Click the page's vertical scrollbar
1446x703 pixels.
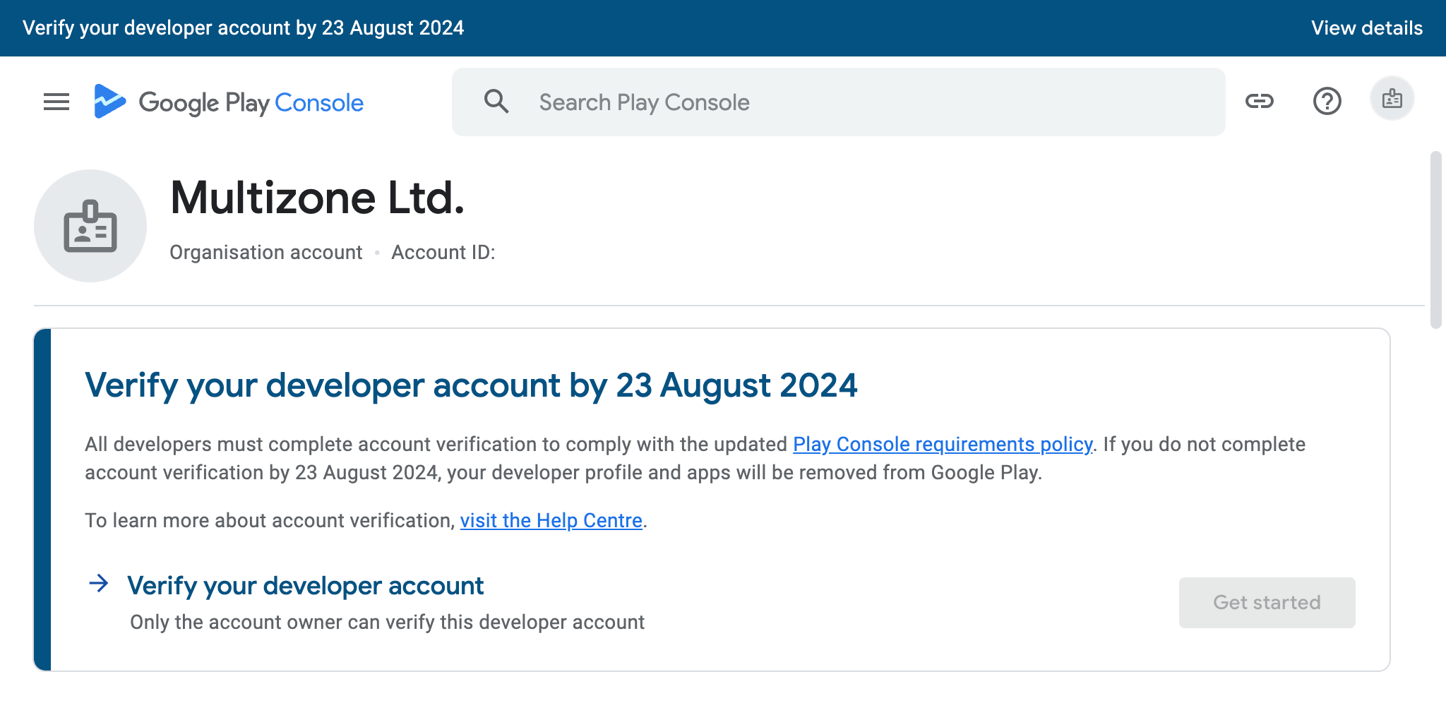(x=1435, y=240)
